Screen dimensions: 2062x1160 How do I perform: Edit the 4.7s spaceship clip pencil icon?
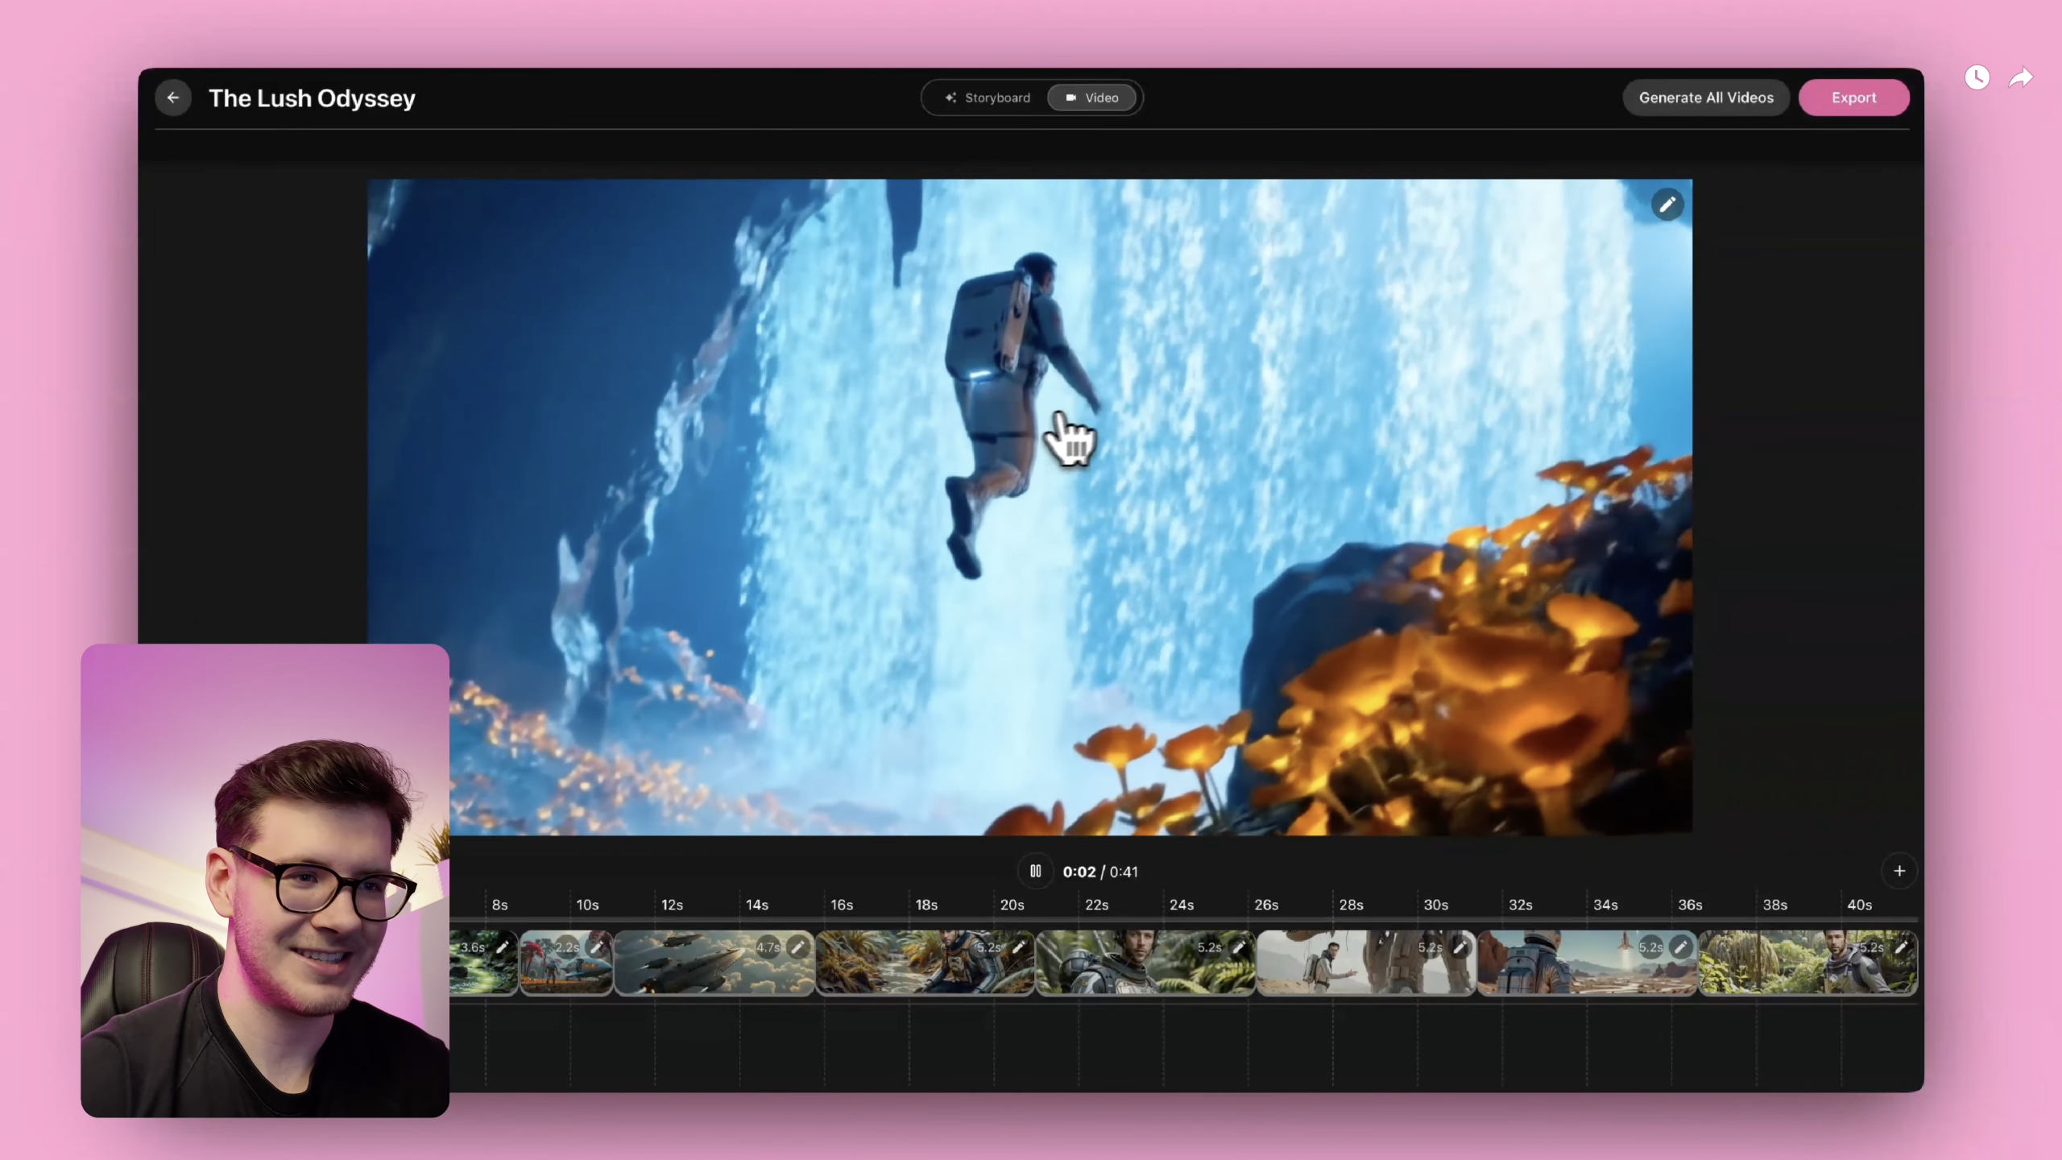(x=800, y=948)
